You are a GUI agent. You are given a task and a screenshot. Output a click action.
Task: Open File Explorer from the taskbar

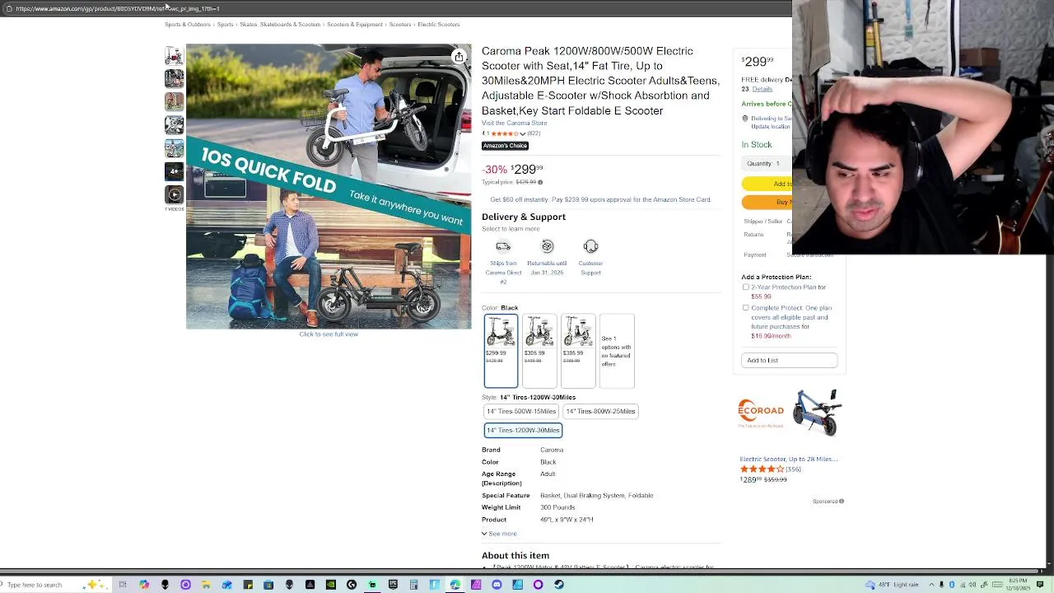(206, 585)
